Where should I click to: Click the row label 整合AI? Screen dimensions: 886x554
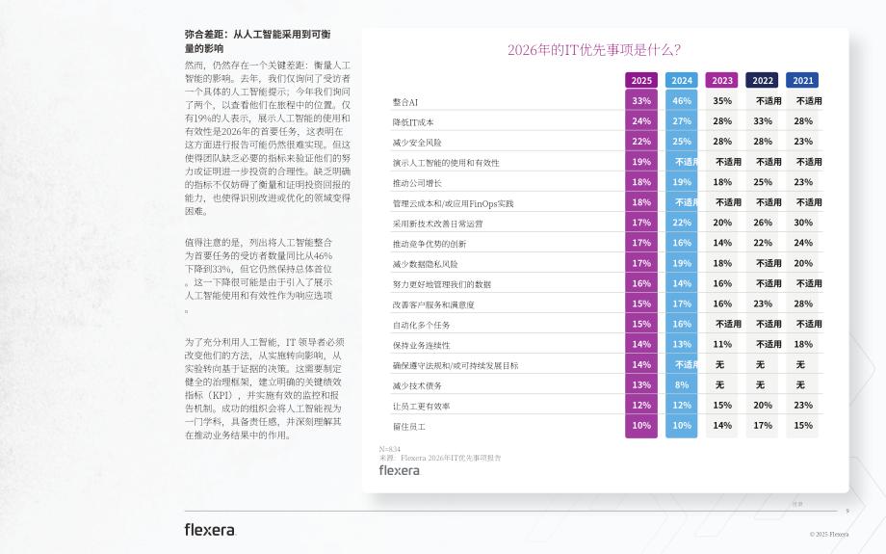click(405, 102)
